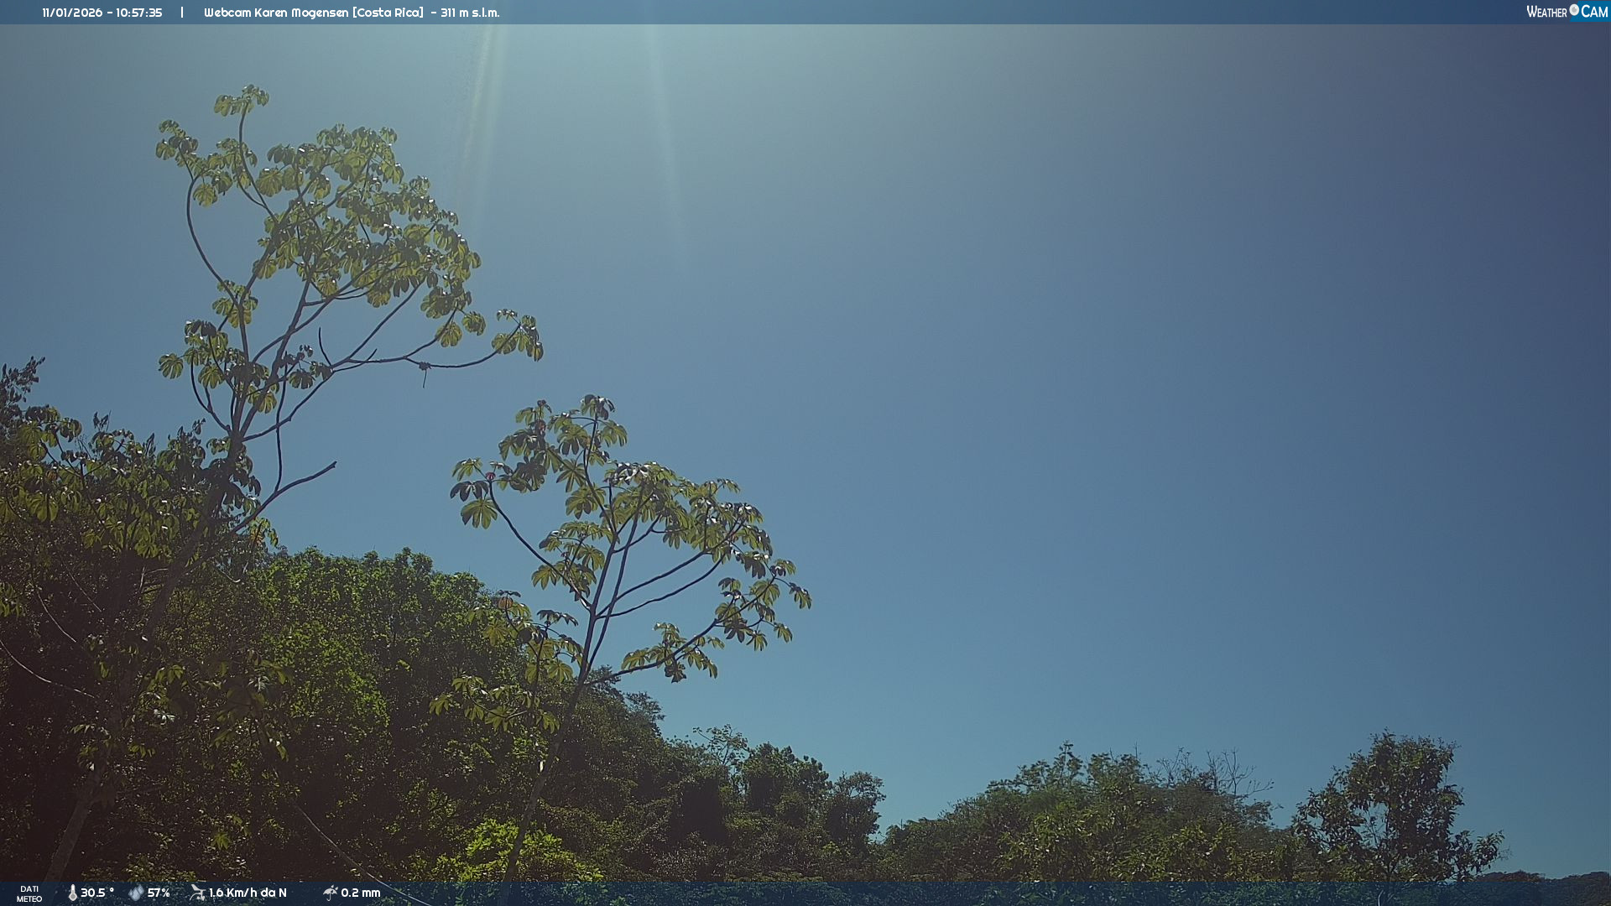Click the rain umbrella precipitation icon
Screen dimensions: 1611x906
pos(330,893)
